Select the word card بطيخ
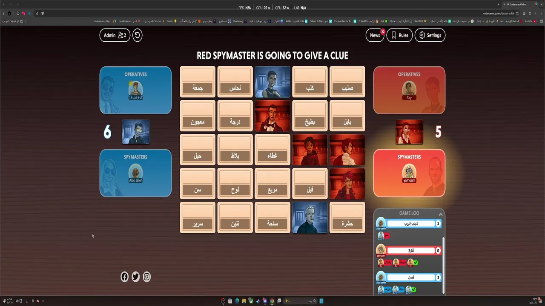The image size is (545, 306). (310, 116)
